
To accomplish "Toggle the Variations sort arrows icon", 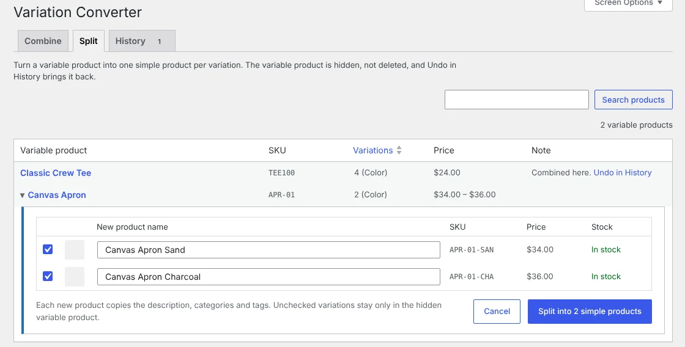I will coord(399,150).
